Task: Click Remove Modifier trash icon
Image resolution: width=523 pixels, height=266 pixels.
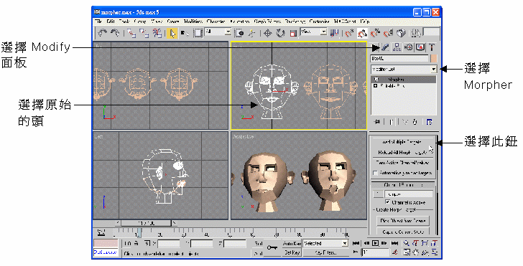Action: pyautogui.click(x=415, y=122)
